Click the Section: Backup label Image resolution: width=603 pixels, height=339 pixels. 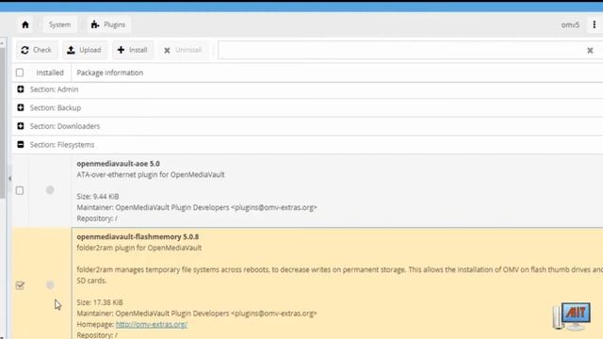56,107
